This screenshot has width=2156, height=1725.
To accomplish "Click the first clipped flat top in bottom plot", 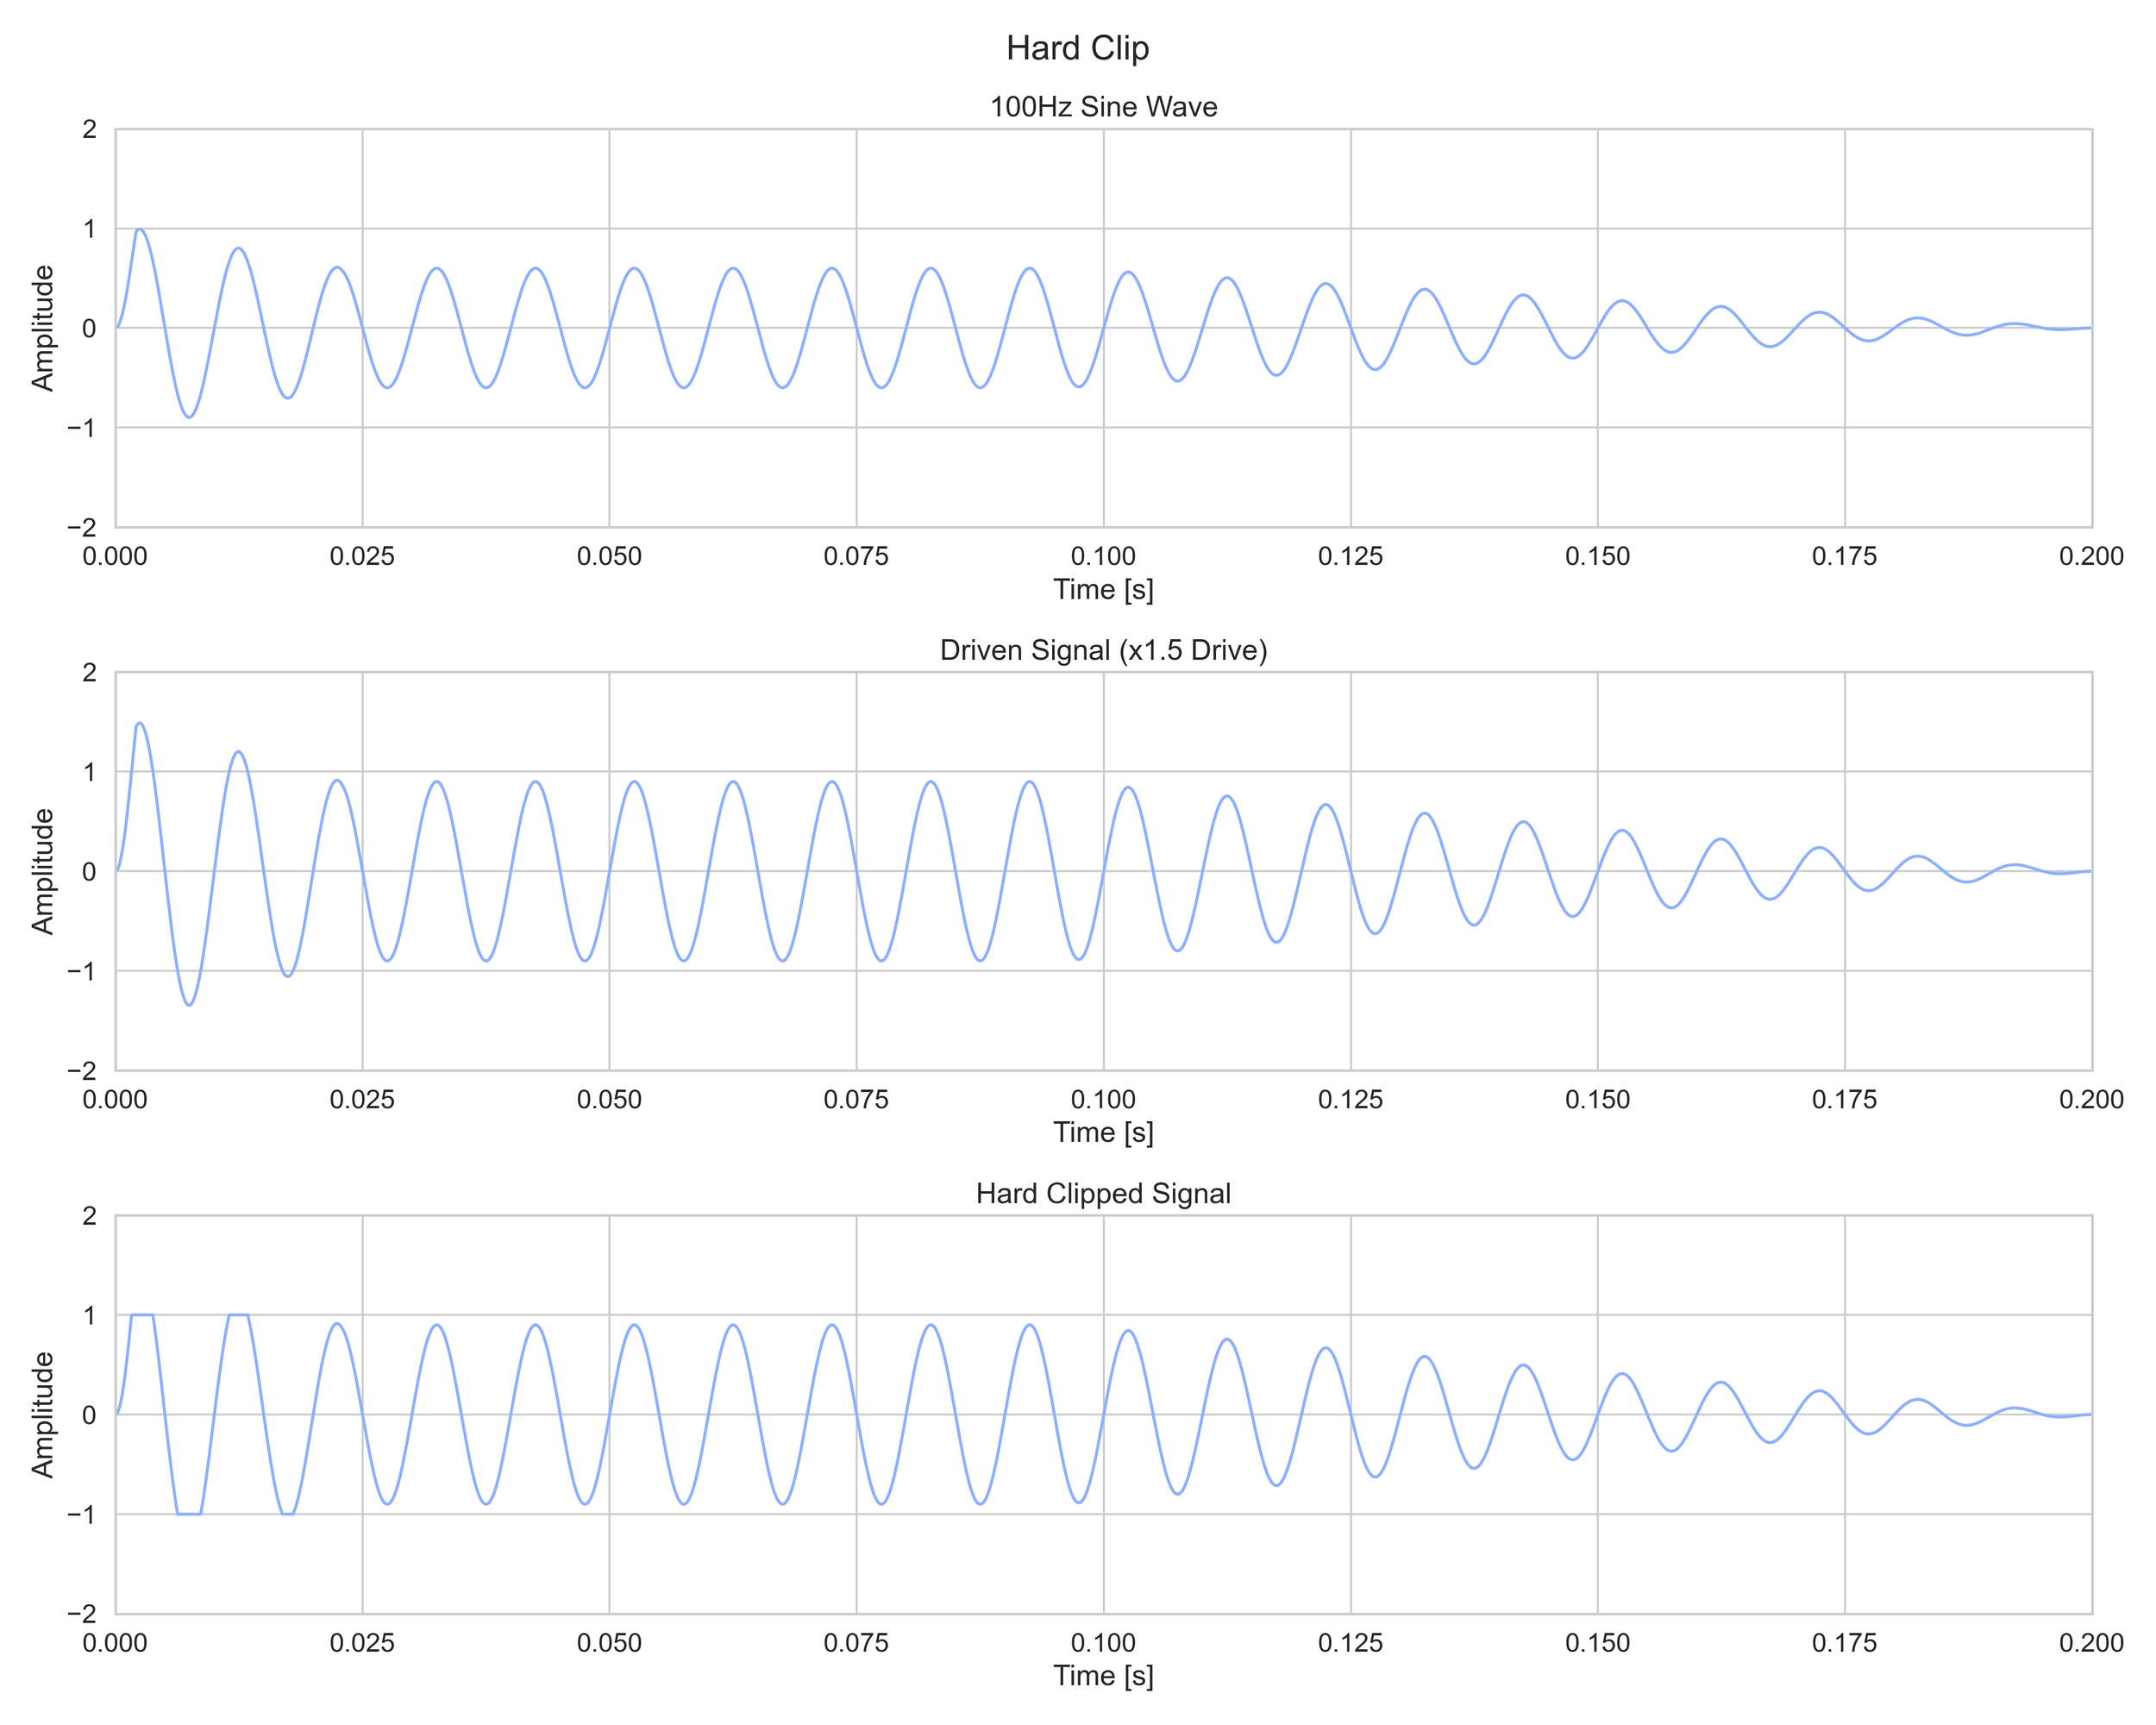I will click(x=142, y=1315).
